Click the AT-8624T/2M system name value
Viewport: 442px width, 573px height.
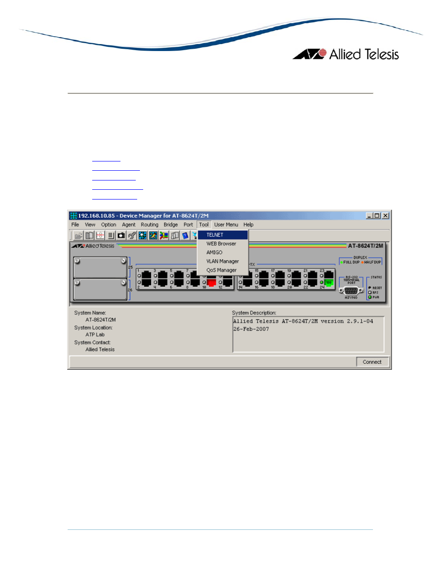pos(101,320)
